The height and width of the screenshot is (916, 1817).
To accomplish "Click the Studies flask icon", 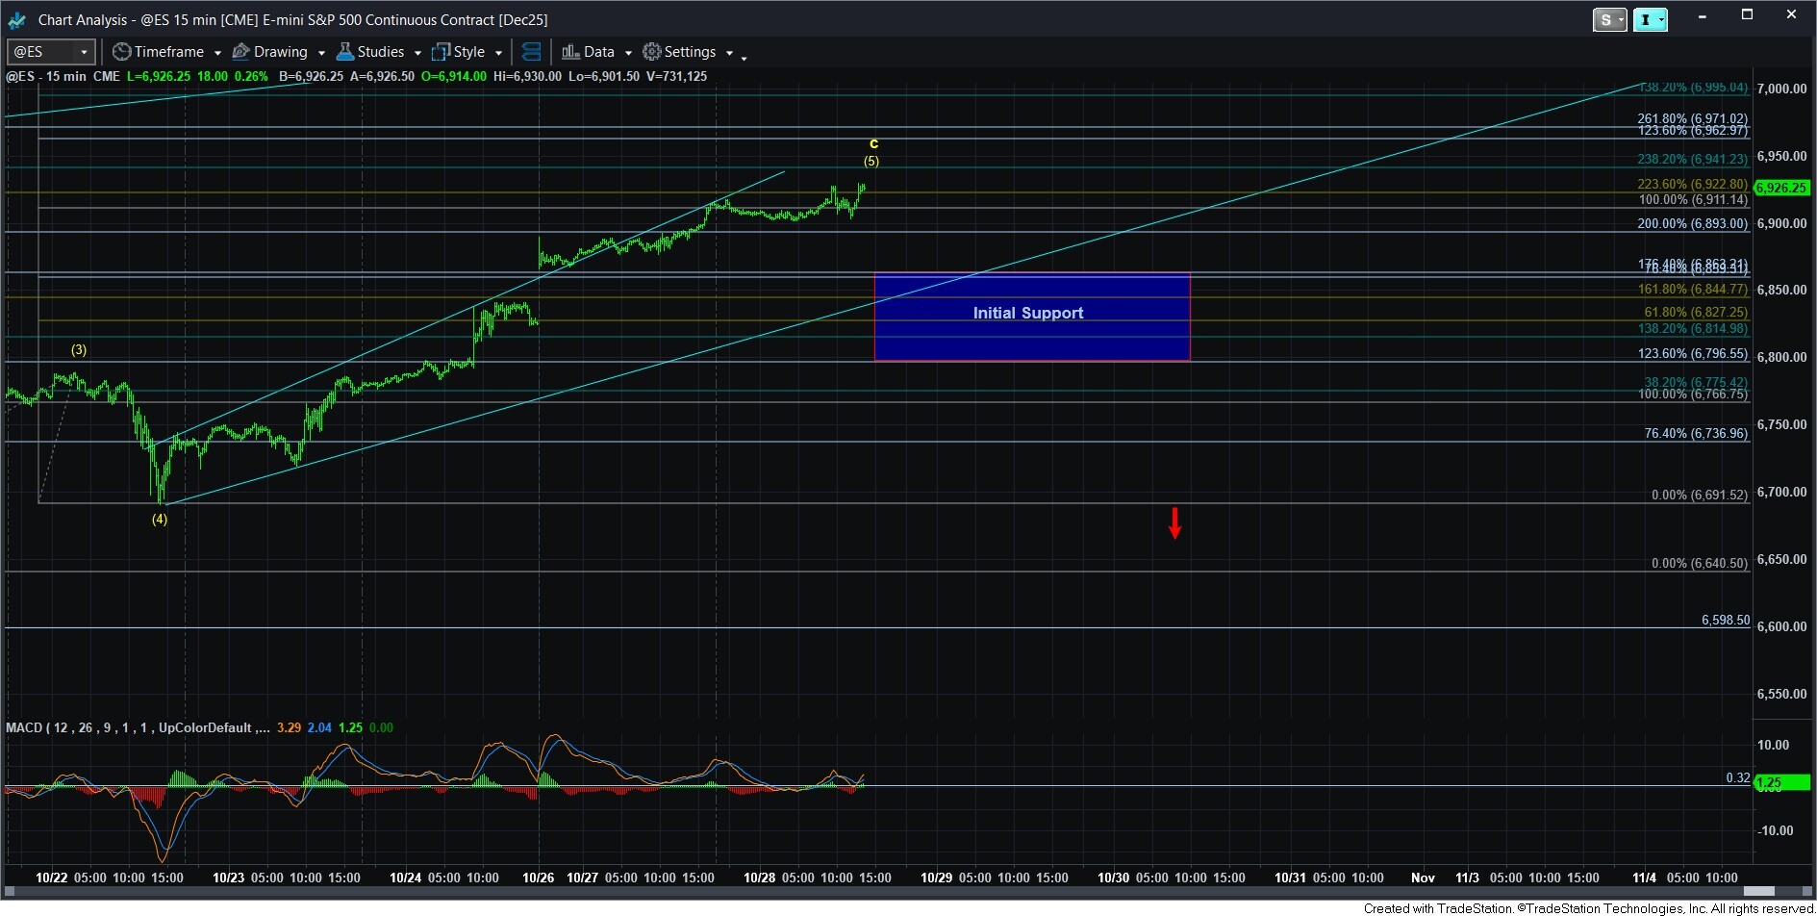I will click(x=345, y=52).
